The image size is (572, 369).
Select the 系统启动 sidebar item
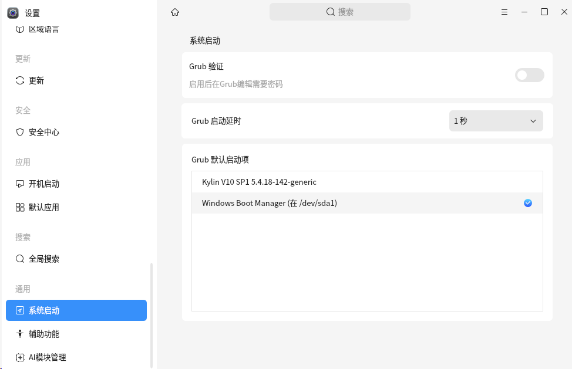pyautogui.click(x=76, y=310)
